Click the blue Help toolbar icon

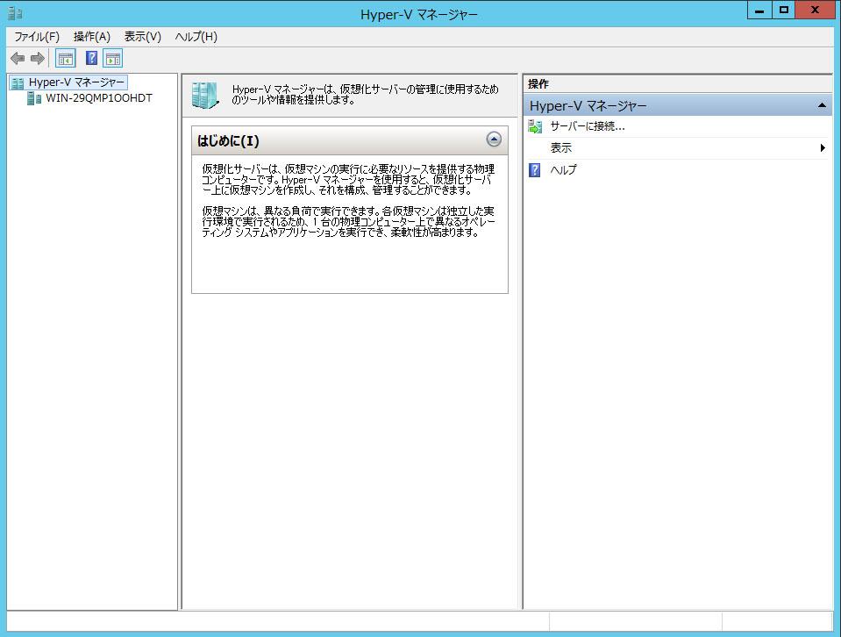coord(92,58)
